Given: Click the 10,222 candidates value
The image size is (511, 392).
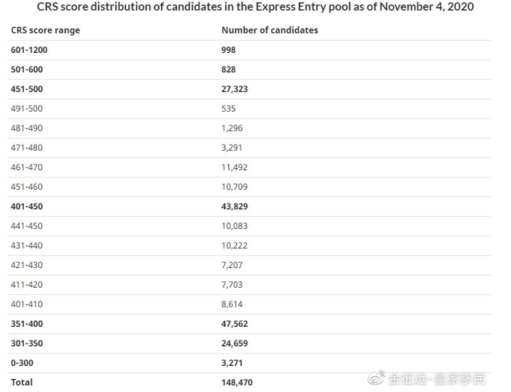Looking at the screenshot, I should [235, 246].
